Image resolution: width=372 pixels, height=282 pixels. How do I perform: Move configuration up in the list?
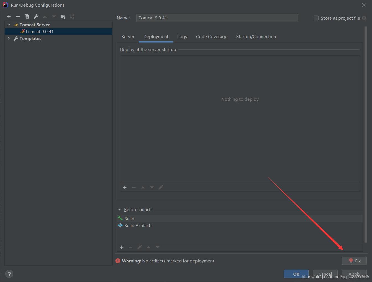[x=45, y=17]
